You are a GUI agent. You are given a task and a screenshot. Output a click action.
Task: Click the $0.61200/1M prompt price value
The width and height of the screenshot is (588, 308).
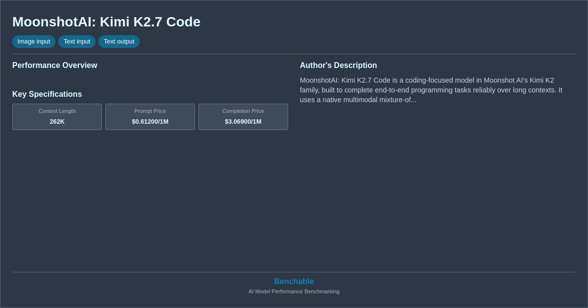point(150,122)
